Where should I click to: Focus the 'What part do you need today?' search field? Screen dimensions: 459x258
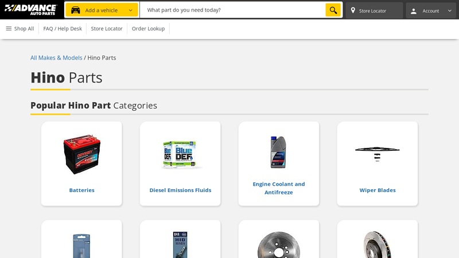[233, 10]
